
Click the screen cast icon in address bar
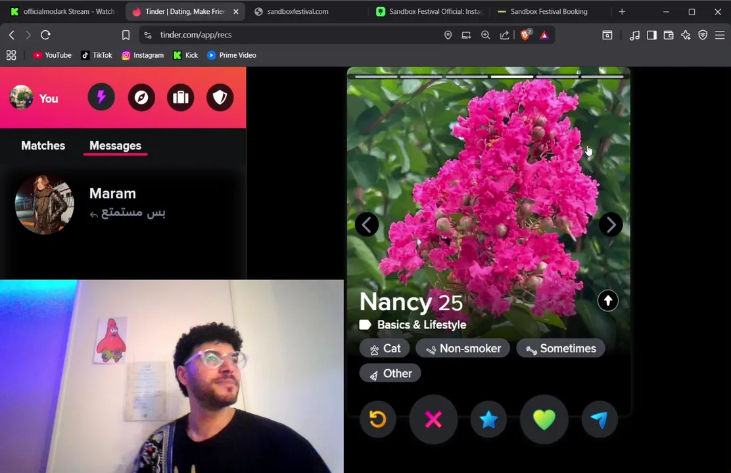click(x=466, y=35)
